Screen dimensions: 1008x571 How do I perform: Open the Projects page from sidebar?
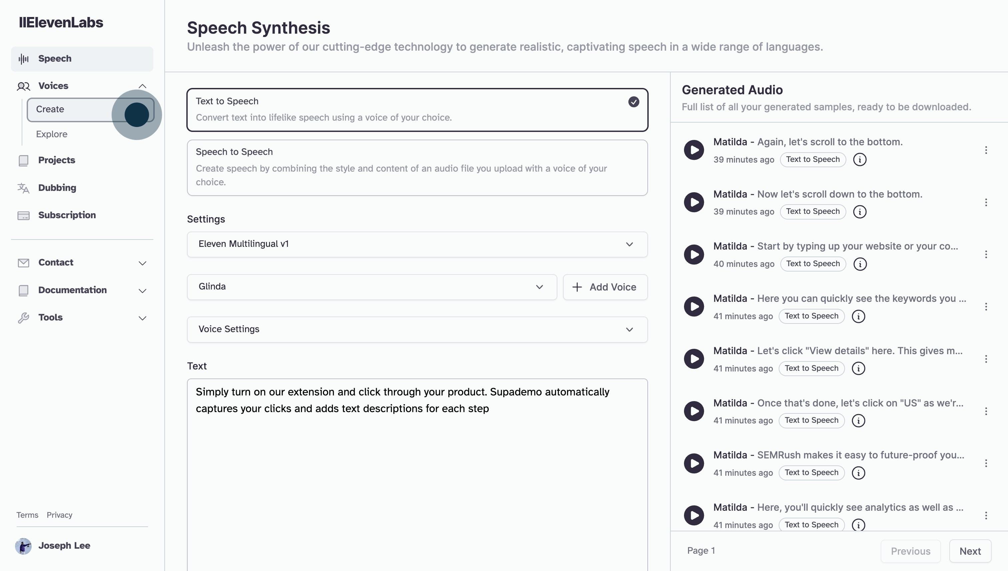(x=57, y=160)
